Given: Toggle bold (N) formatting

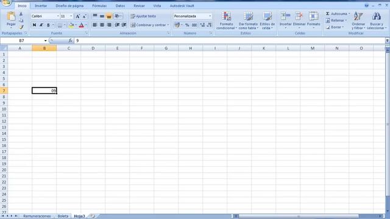Looking at the screenshot, I should 34,25.
